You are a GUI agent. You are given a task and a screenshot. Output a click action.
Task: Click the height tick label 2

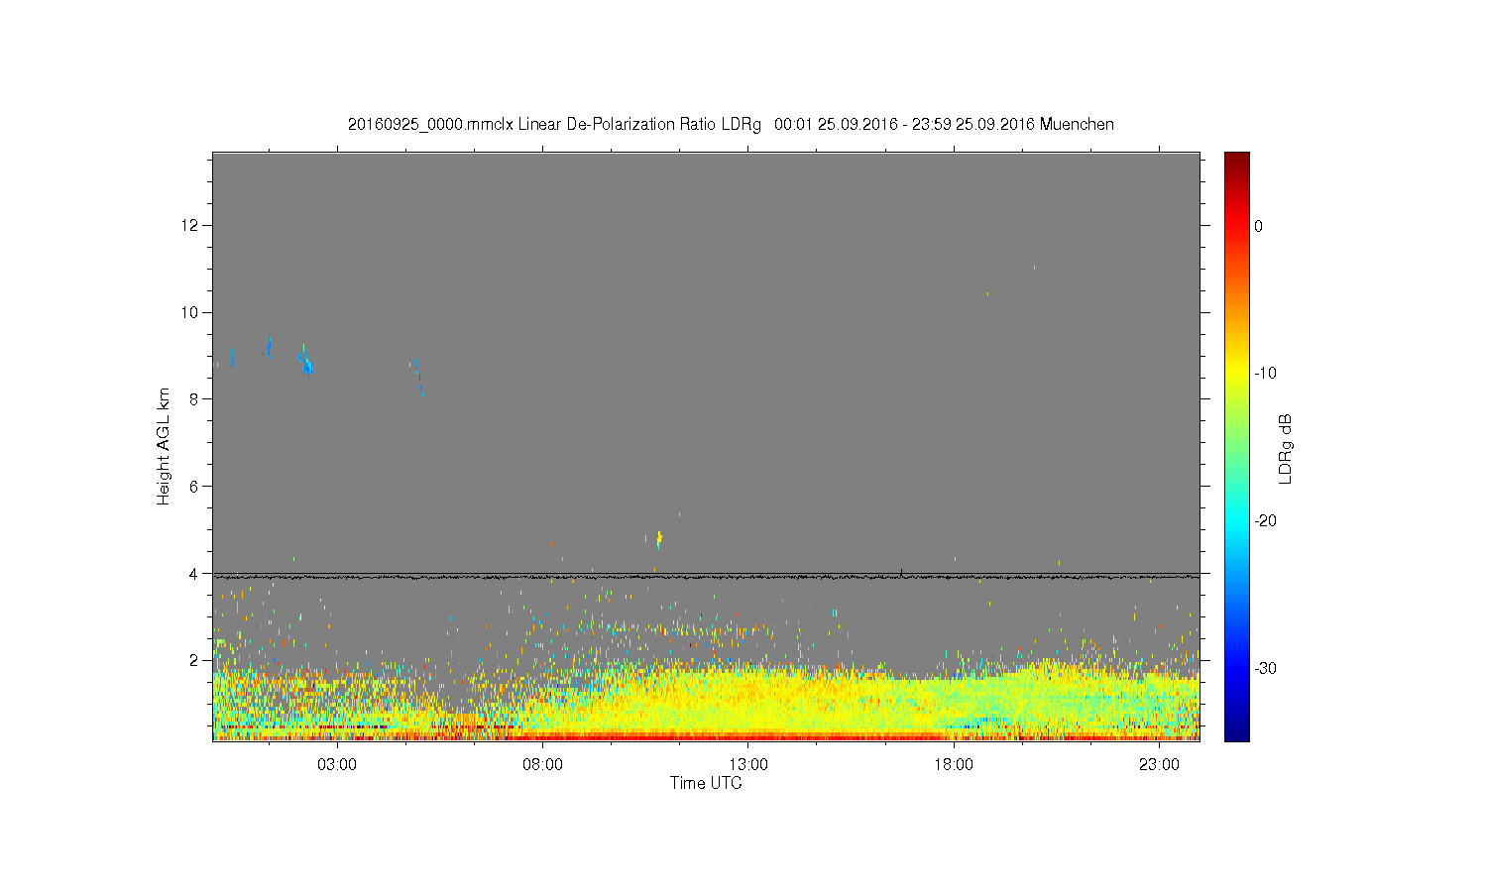(195, 660)
